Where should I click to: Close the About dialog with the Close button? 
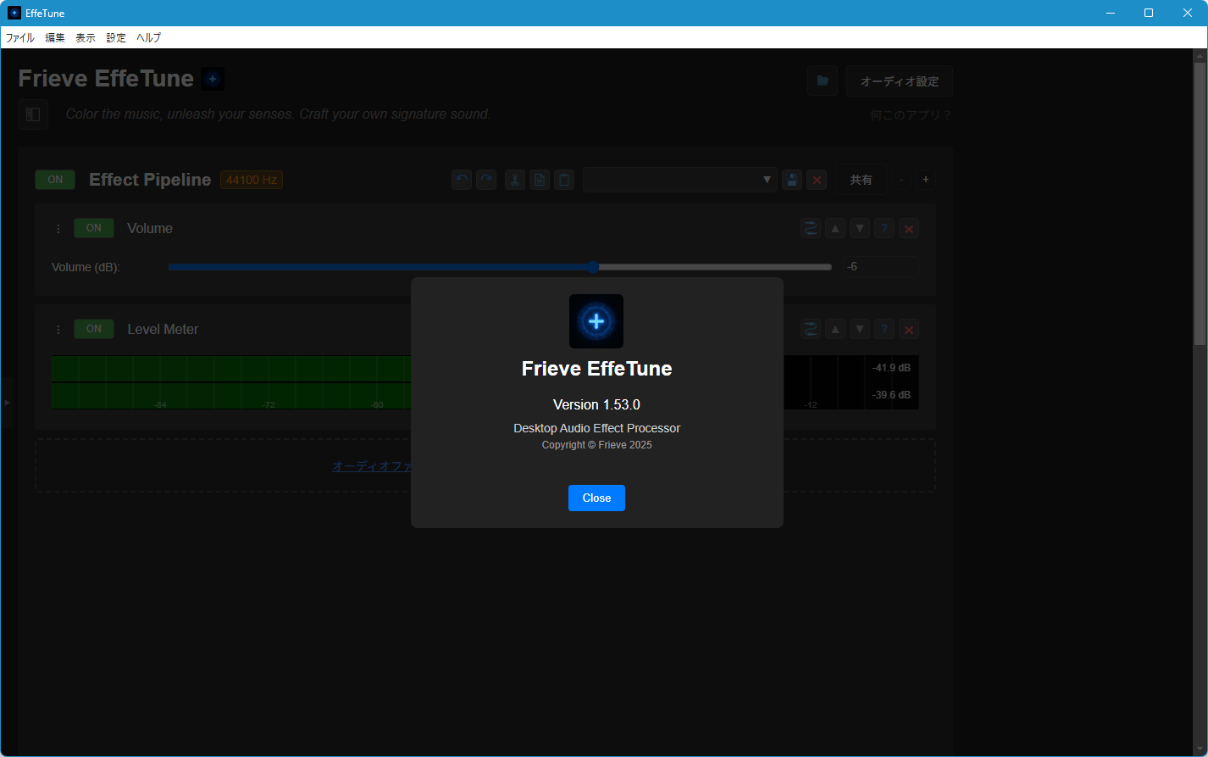(596, 498)
